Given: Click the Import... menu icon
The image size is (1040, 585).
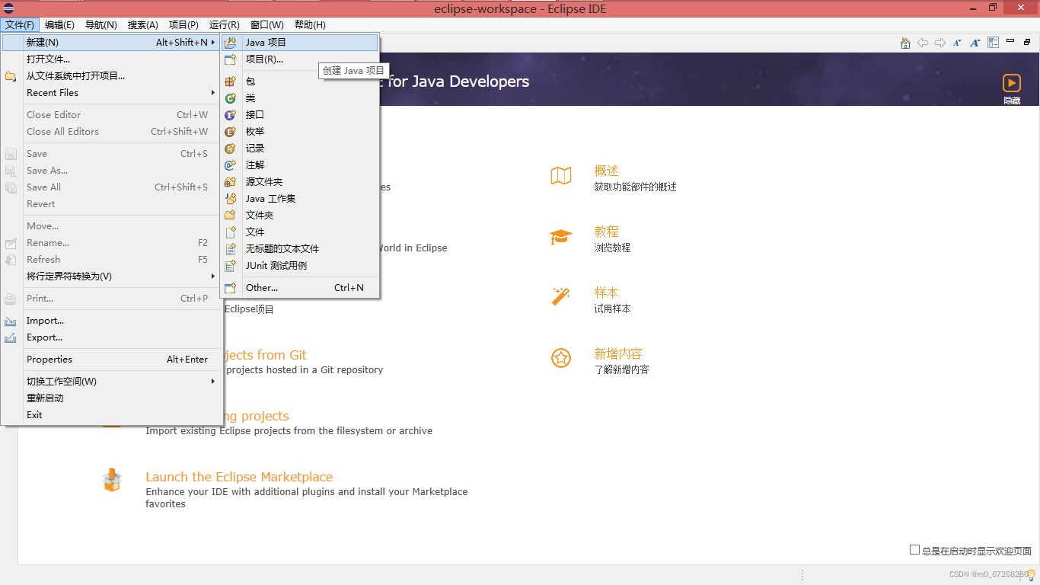Looking at the screenshot, I should [x=11, y=321].
